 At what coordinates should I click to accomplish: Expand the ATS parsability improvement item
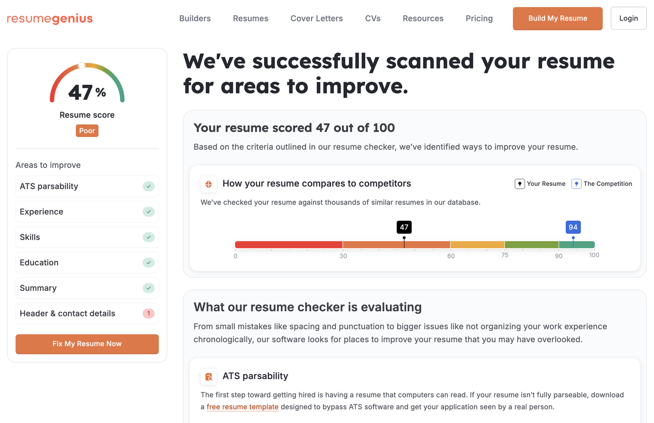tap(87, 186)
